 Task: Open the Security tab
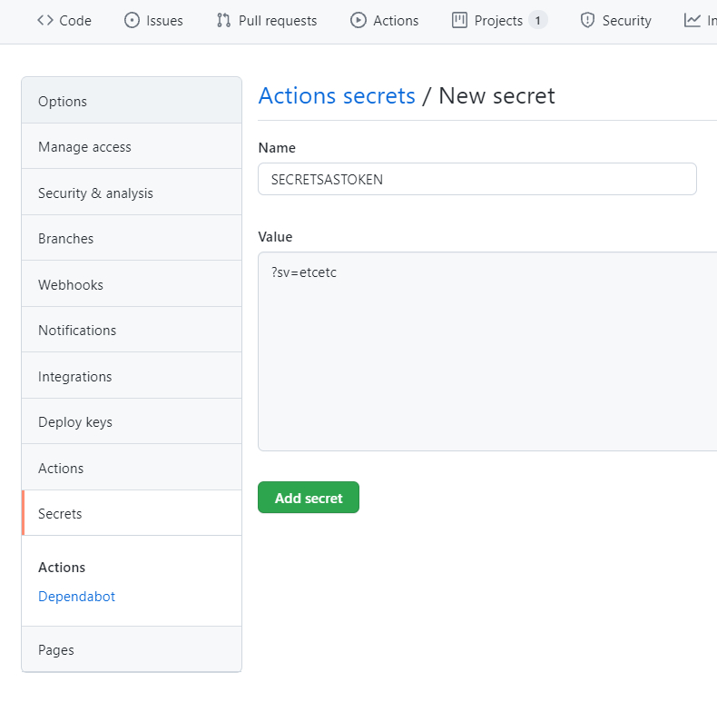[615, 21]
